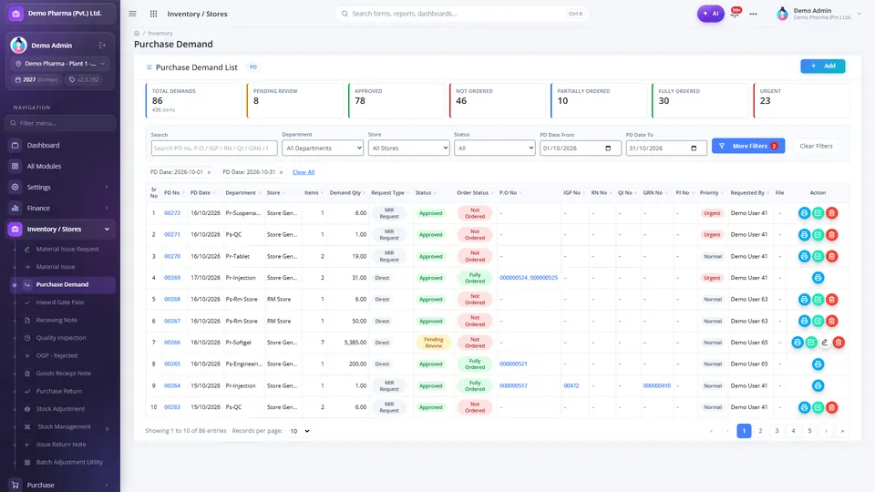Open Stock Adjustment menu item

[60, 409]
